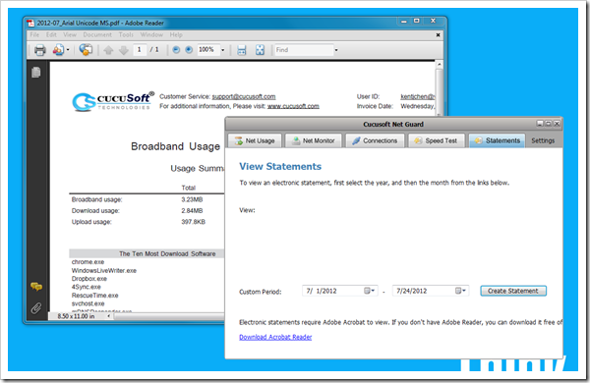
Task: Open the Settings tab in Net Guard
Action: pyautogui.click(x=543, y=141)
